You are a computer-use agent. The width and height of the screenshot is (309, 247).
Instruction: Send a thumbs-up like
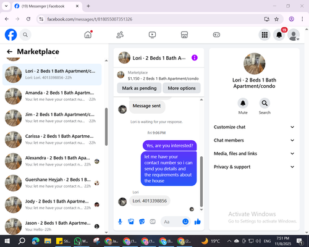[197, 222]
